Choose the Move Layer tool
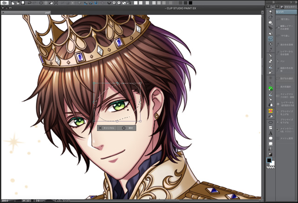Screen dimensions: 298x203 pyautogui.click(x=271, y=27)
